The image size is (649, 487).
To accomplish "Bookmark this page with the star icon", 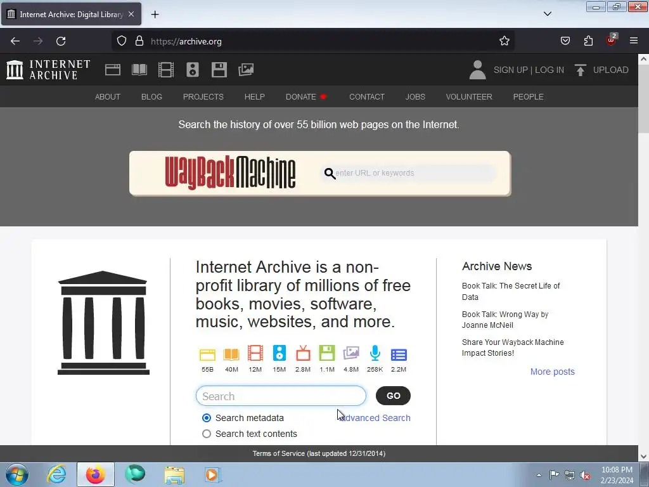I will (504, 41).
